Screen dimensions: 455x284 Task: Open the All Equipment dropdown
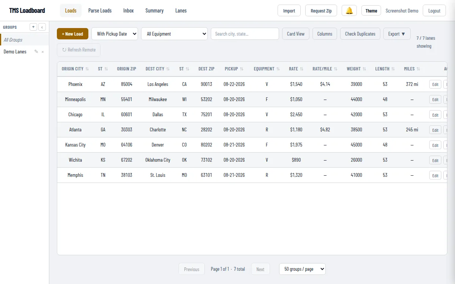[x=174, y=34]
